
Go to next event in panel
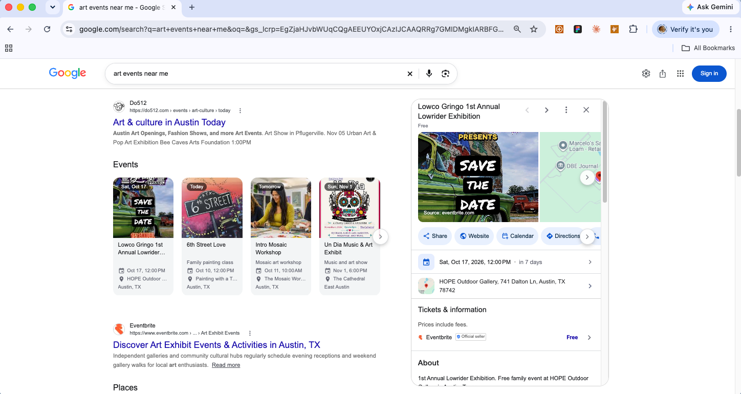[x=547, y=110]
